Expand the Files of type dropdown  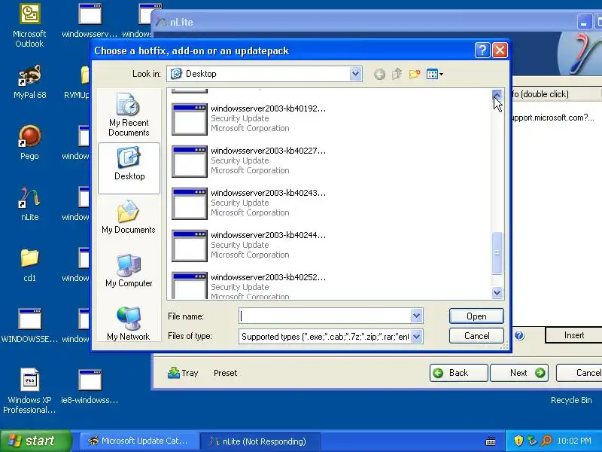(417, 337)
